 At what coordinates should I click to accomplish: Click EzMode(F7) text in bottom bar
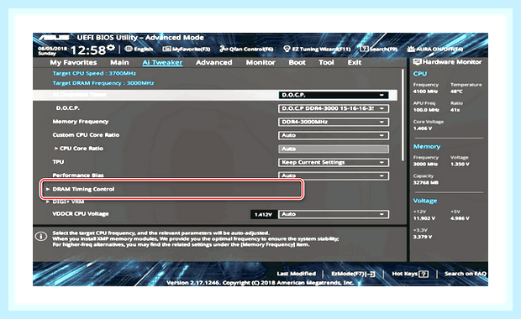pyautogui.click(x=348, y=274)
